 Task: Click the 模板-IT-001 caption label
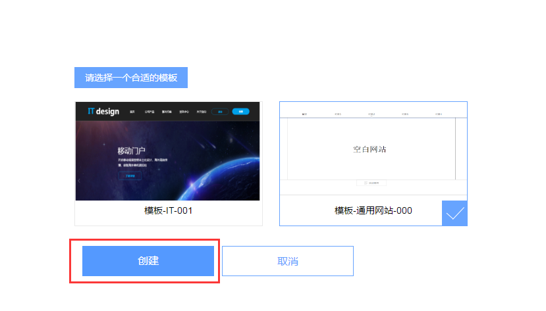[168, 210]
